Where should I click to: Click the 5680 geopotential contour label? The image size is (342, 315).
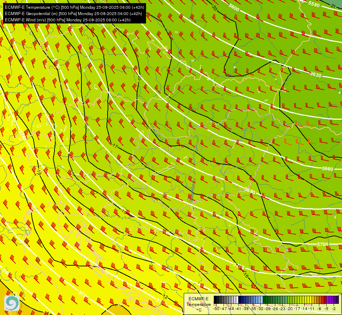coord(250,191)
